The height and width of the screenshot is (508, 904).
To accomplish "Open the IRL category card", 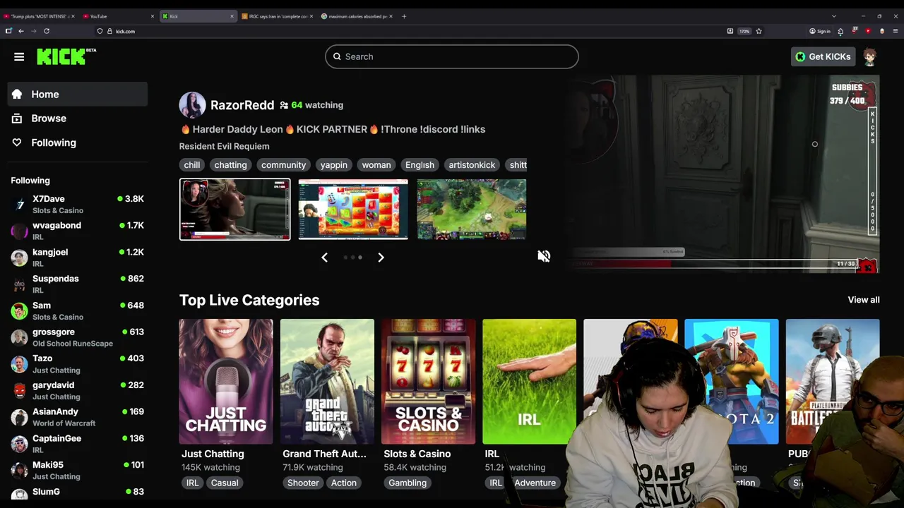I will 529,382.
